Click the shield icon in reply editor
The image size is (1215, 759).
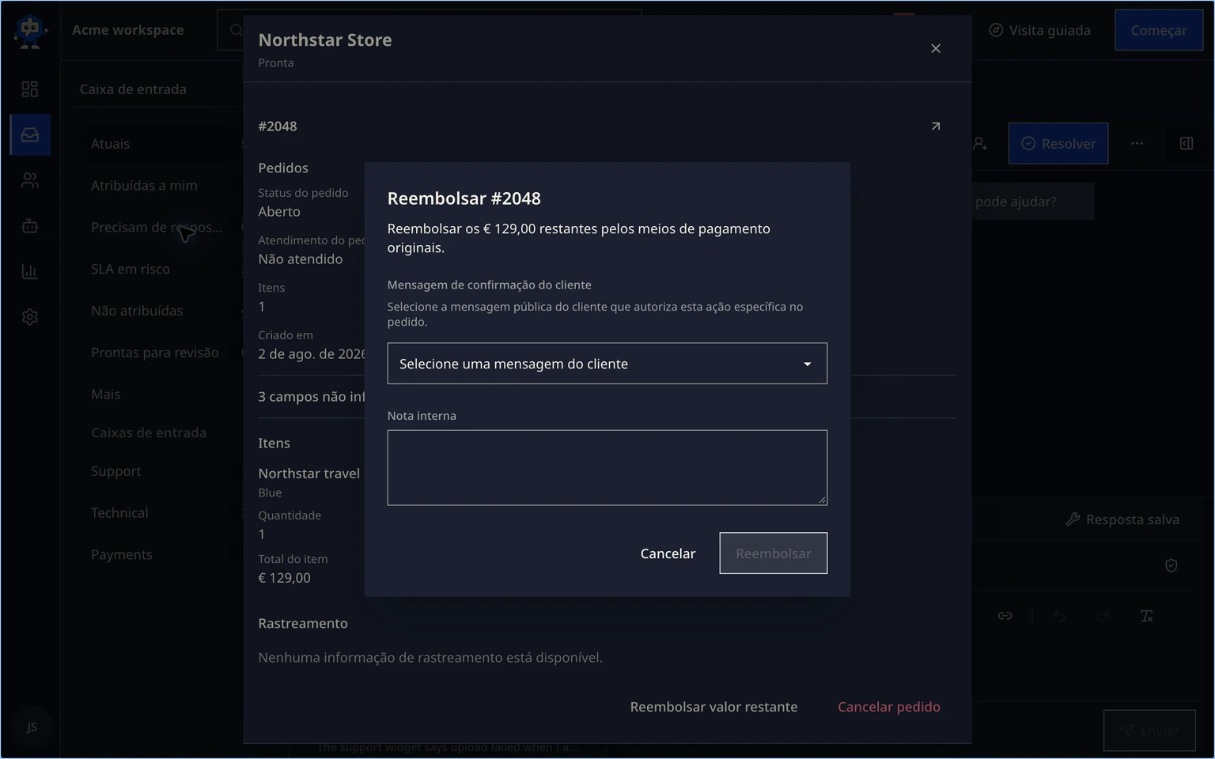coord(1171,565)
